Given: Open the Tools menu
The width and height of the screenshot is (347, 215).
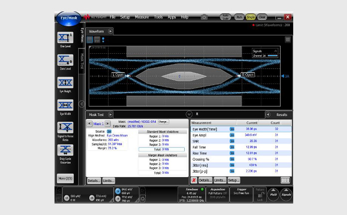Looking at the screenshot, I should tap(158, 17).
